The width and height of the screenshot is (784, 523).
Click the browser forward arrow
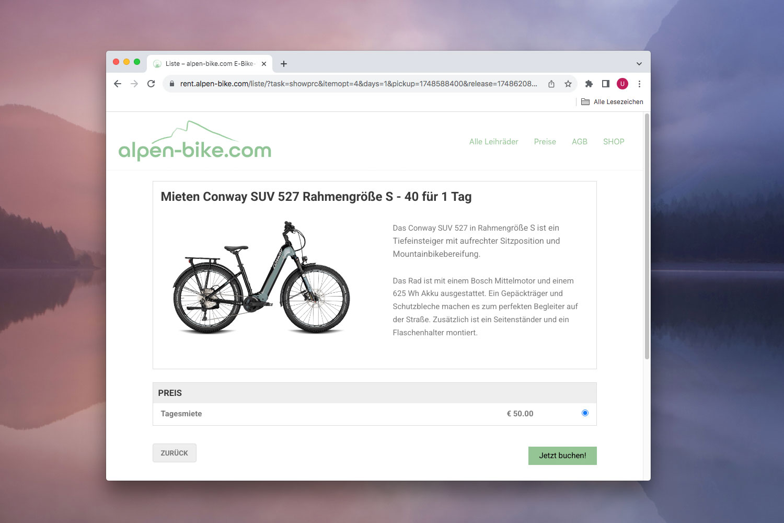(134, 84)
